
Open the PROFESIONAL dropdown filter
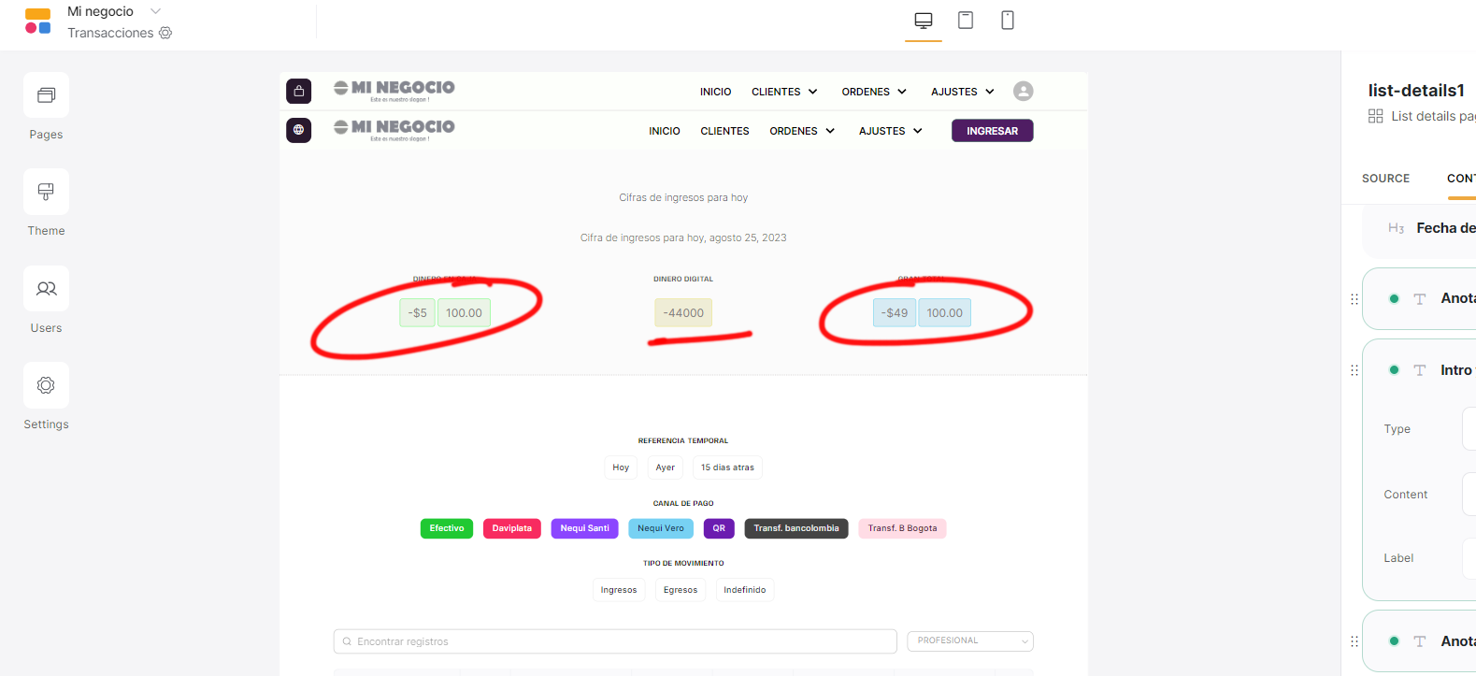[970, 641]
